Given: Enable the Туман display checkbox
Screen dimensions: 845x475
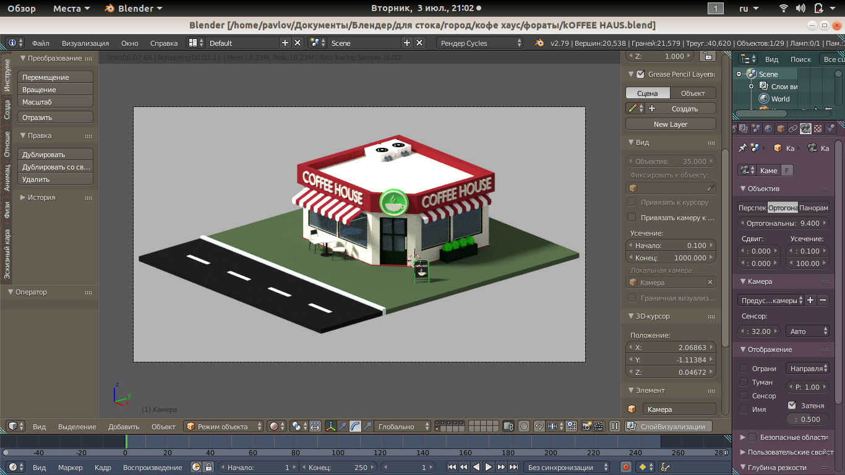Looking at the screenshot, I should click(x=744, y=382).
